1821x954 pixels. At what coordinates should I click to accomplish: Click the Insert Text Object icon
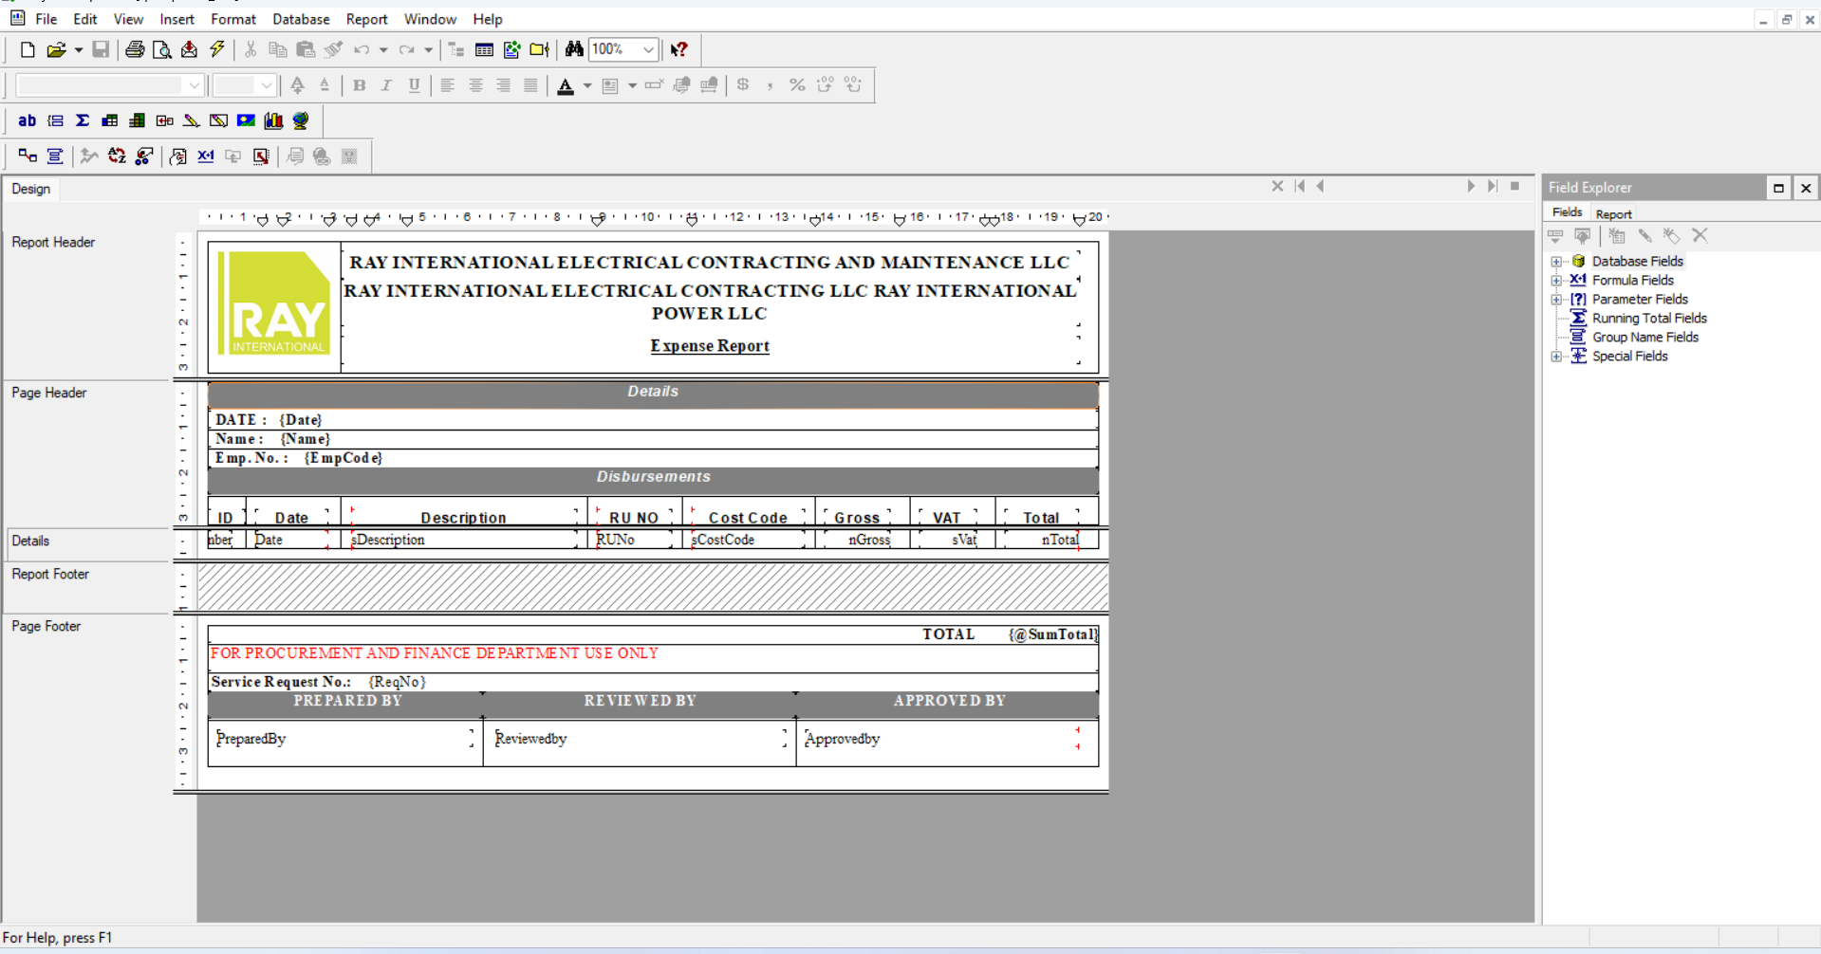27,120
